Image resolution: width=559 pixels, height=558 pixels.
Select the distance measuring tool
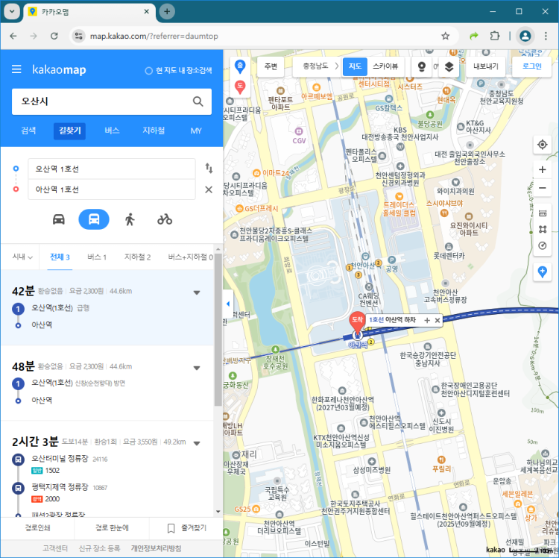tap(543, 213)
